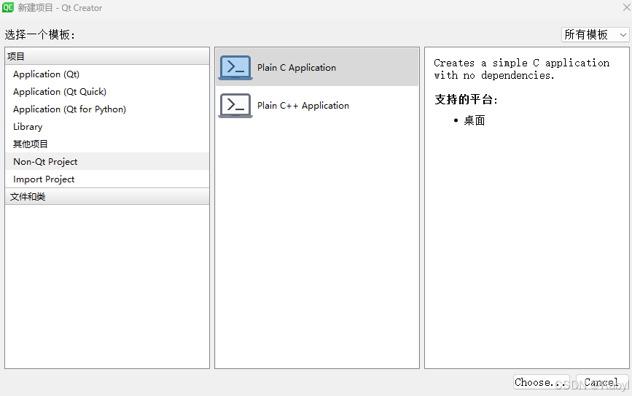Choose Application (Qt) category
632x396 pixels.
point(107,74)
